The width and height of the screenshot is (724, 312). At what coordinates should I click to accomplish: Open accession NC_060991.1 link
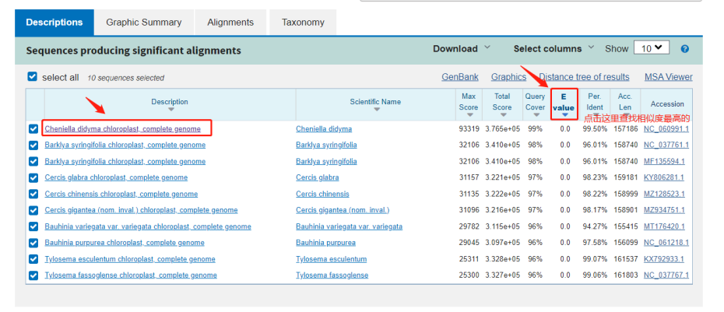666,129
